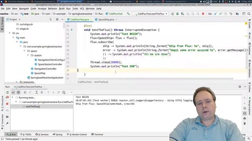
Task: Open the ColdFluxTest.testTheFlux run configuration dropdown
Action: pos(150,14)
